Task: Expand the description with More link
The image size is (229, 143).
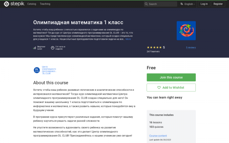Action: tap(128, 39)
